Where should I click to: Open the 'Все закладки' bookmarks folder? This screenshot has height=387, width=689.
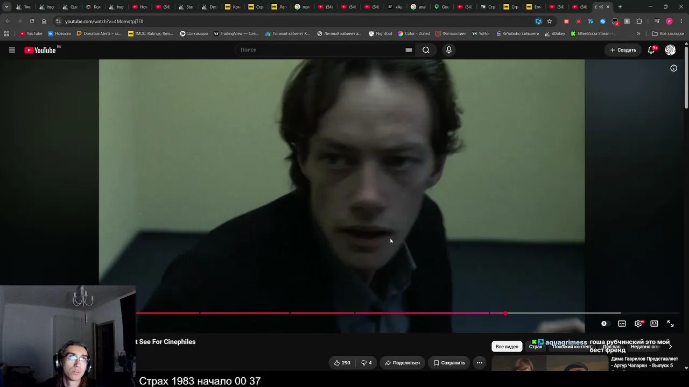667,33
